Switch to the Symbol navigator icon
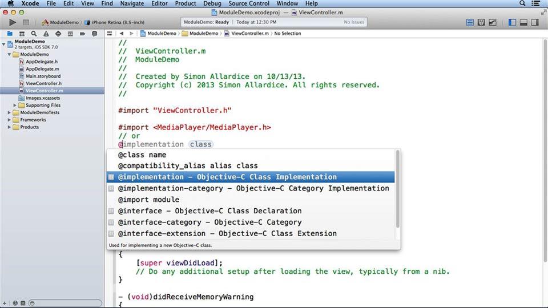 (x=22, y=34)
